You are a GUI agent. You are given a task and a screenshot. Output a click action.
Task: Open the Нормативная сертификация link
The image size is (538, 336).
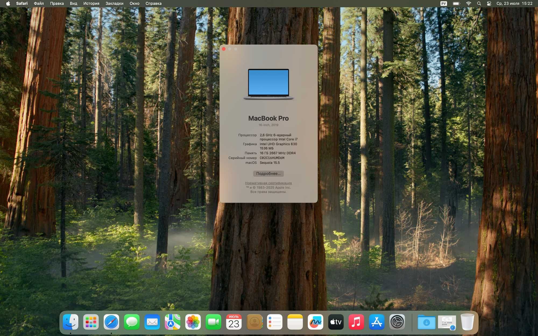(268, 183)
